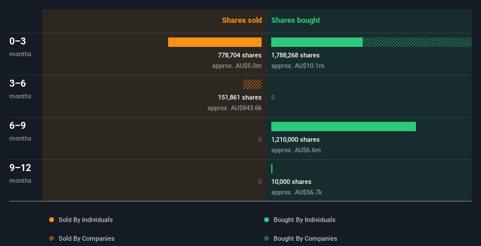Click the 0–3 months row label

tap(21, 47)
